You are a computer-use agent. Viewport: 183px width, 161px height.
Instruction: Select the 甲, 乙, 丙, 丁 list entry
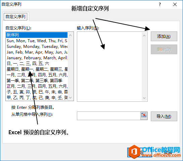pos(37,97)
